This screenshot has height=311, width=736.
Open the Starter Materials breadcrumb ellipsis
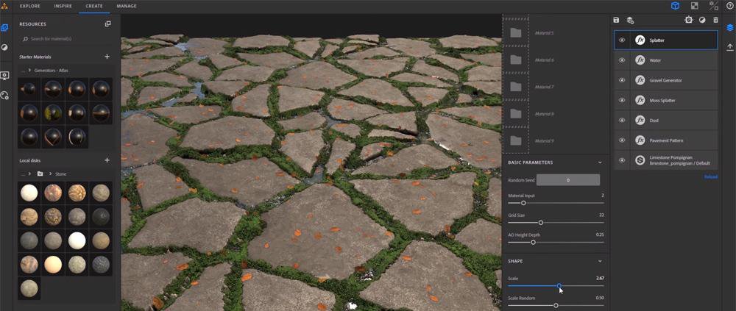(x=22, y=71)
